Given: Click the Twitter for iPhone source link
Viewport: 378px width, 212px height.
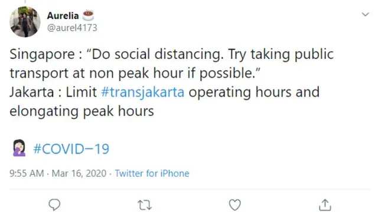Looking at the screenshot, I should (152, 173).
